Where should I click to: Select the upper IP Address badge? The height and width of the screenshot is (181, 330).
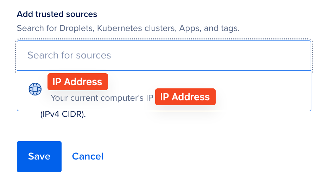[77, 82]
